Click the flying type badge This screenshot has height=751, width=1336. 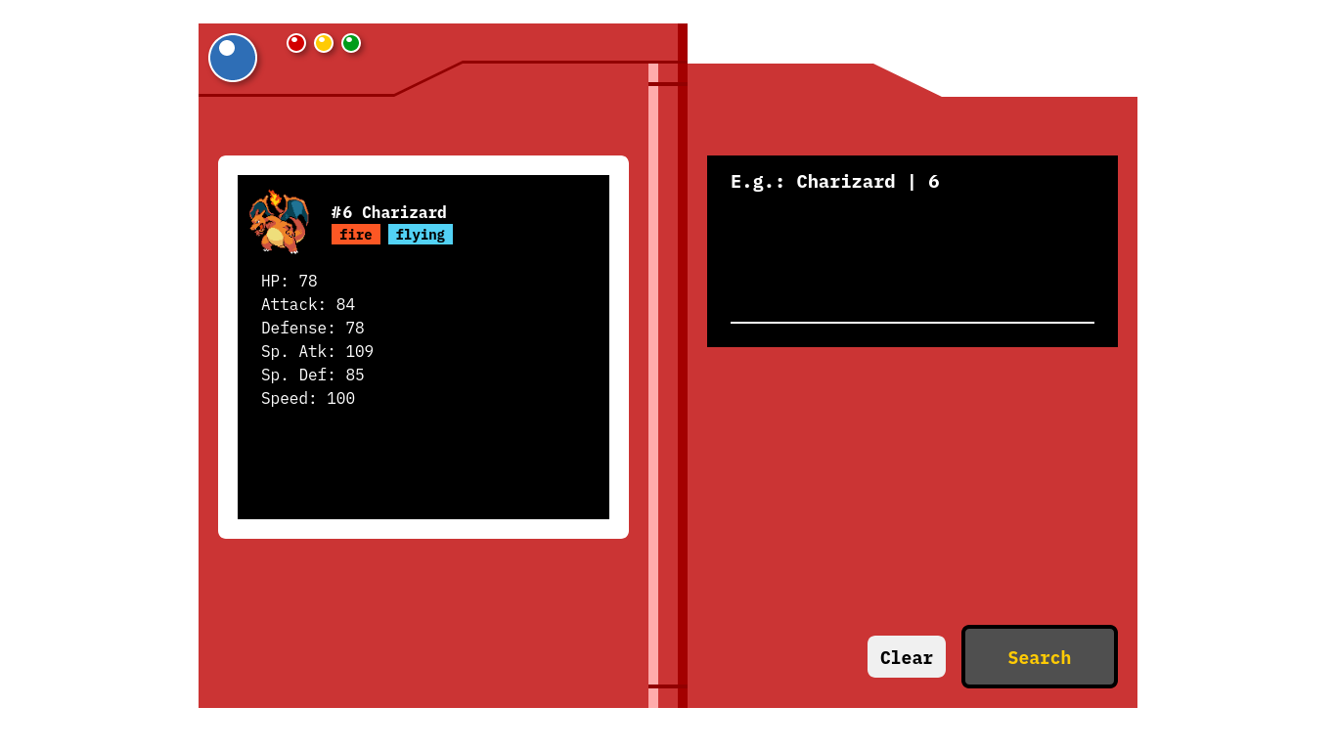[421, 234]
